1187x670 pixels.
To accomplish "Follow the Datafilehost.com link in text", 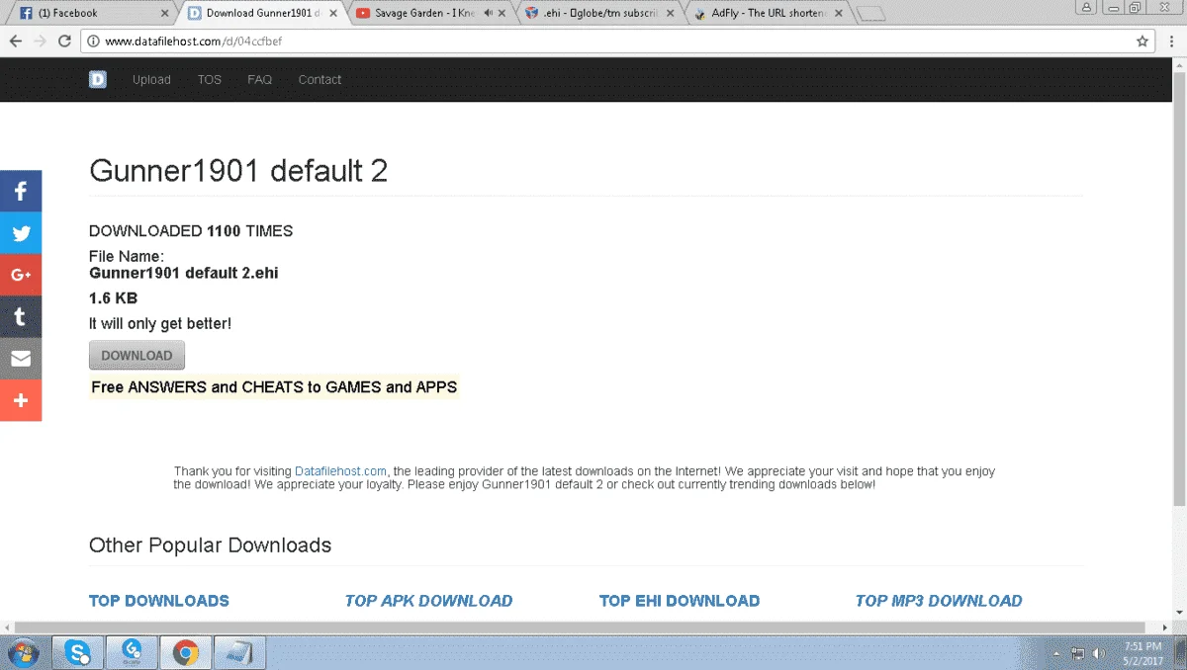I will [340, 471].
